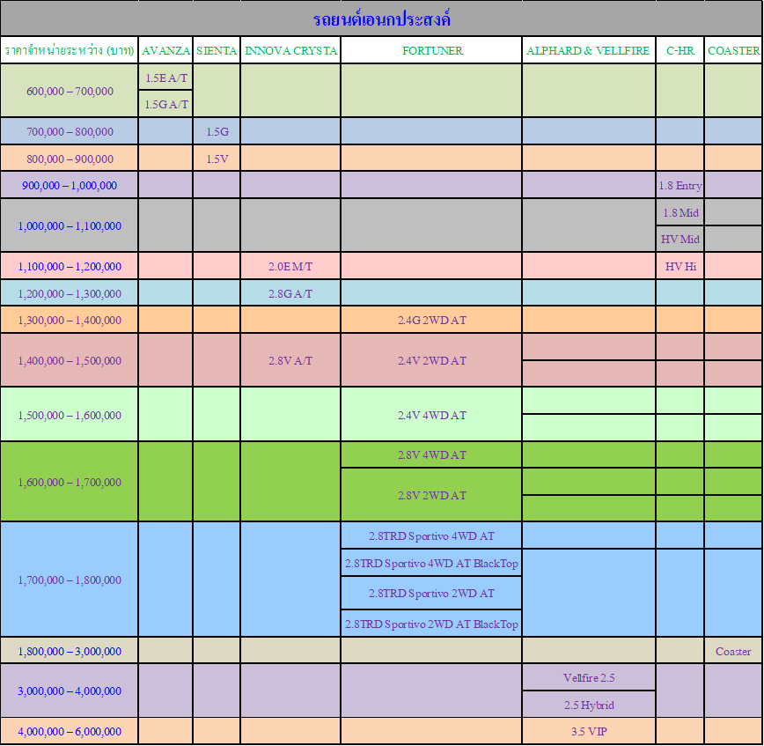Select the C-HR HV Hi cell
This screenshot has width=764, height=746.
(x=680, y=266)
